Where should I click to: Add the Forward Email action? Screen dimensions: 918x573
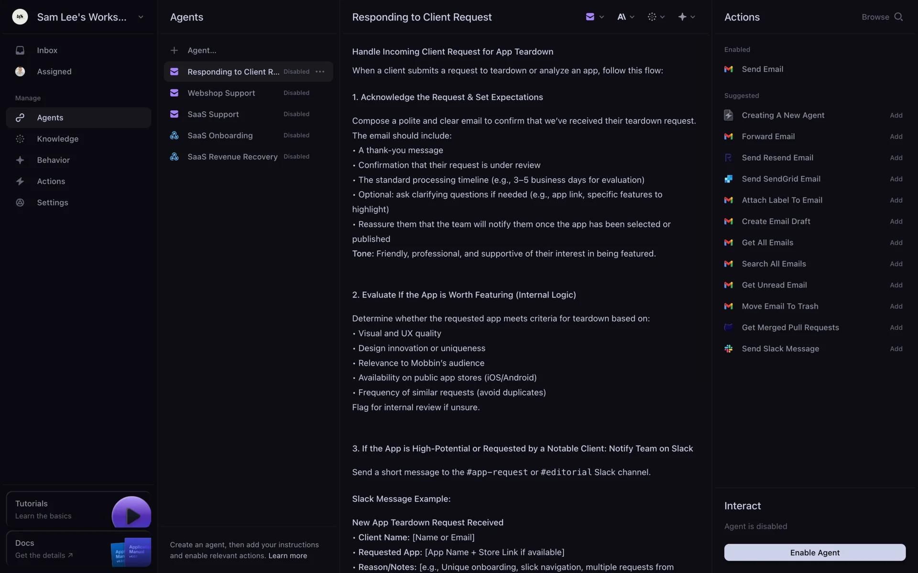(896, 137)
